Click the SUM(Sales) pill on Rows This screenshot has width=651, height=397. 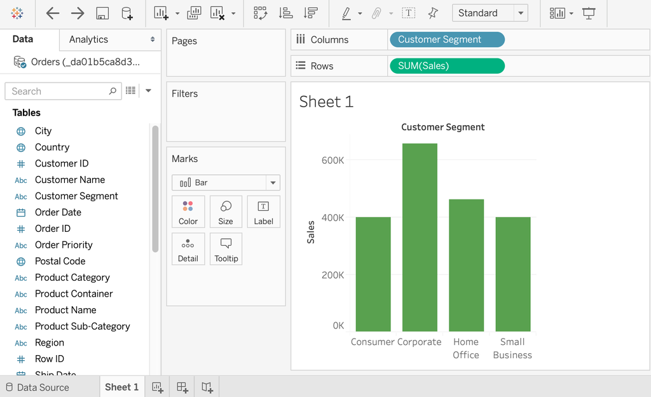click(447, 65)
